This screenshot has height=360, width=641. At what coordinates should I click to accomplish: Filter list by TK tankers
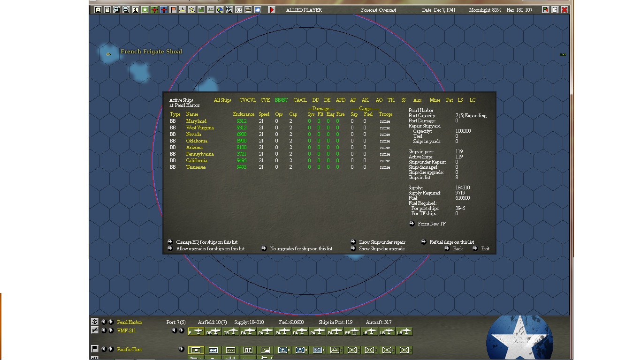point(391,100)
